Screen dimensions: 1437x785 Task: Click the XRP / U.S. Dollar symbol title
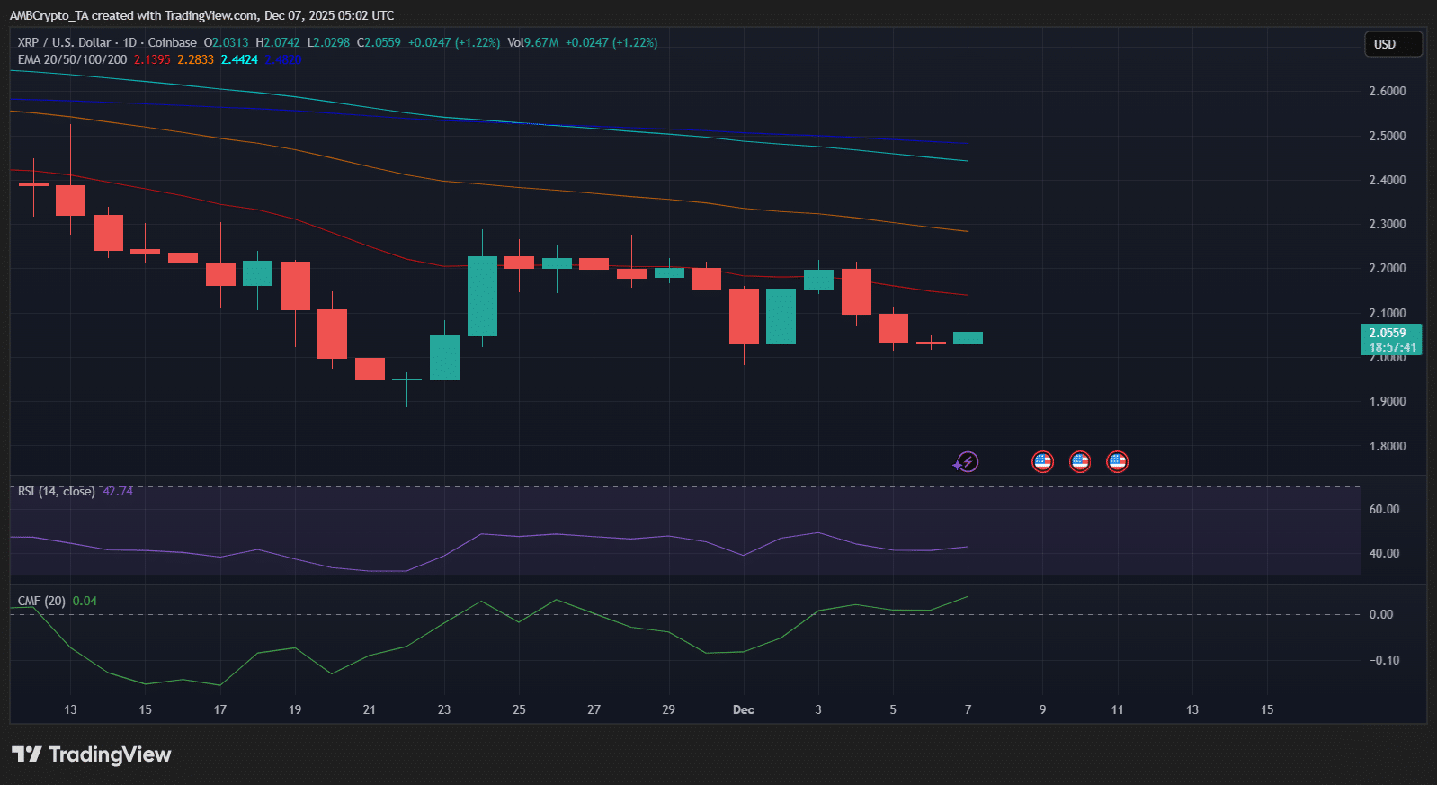point(64,42)
